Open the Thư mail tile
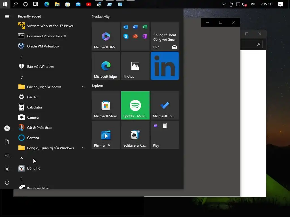This screenshot has height=217, width=290. tap(165, 36)
